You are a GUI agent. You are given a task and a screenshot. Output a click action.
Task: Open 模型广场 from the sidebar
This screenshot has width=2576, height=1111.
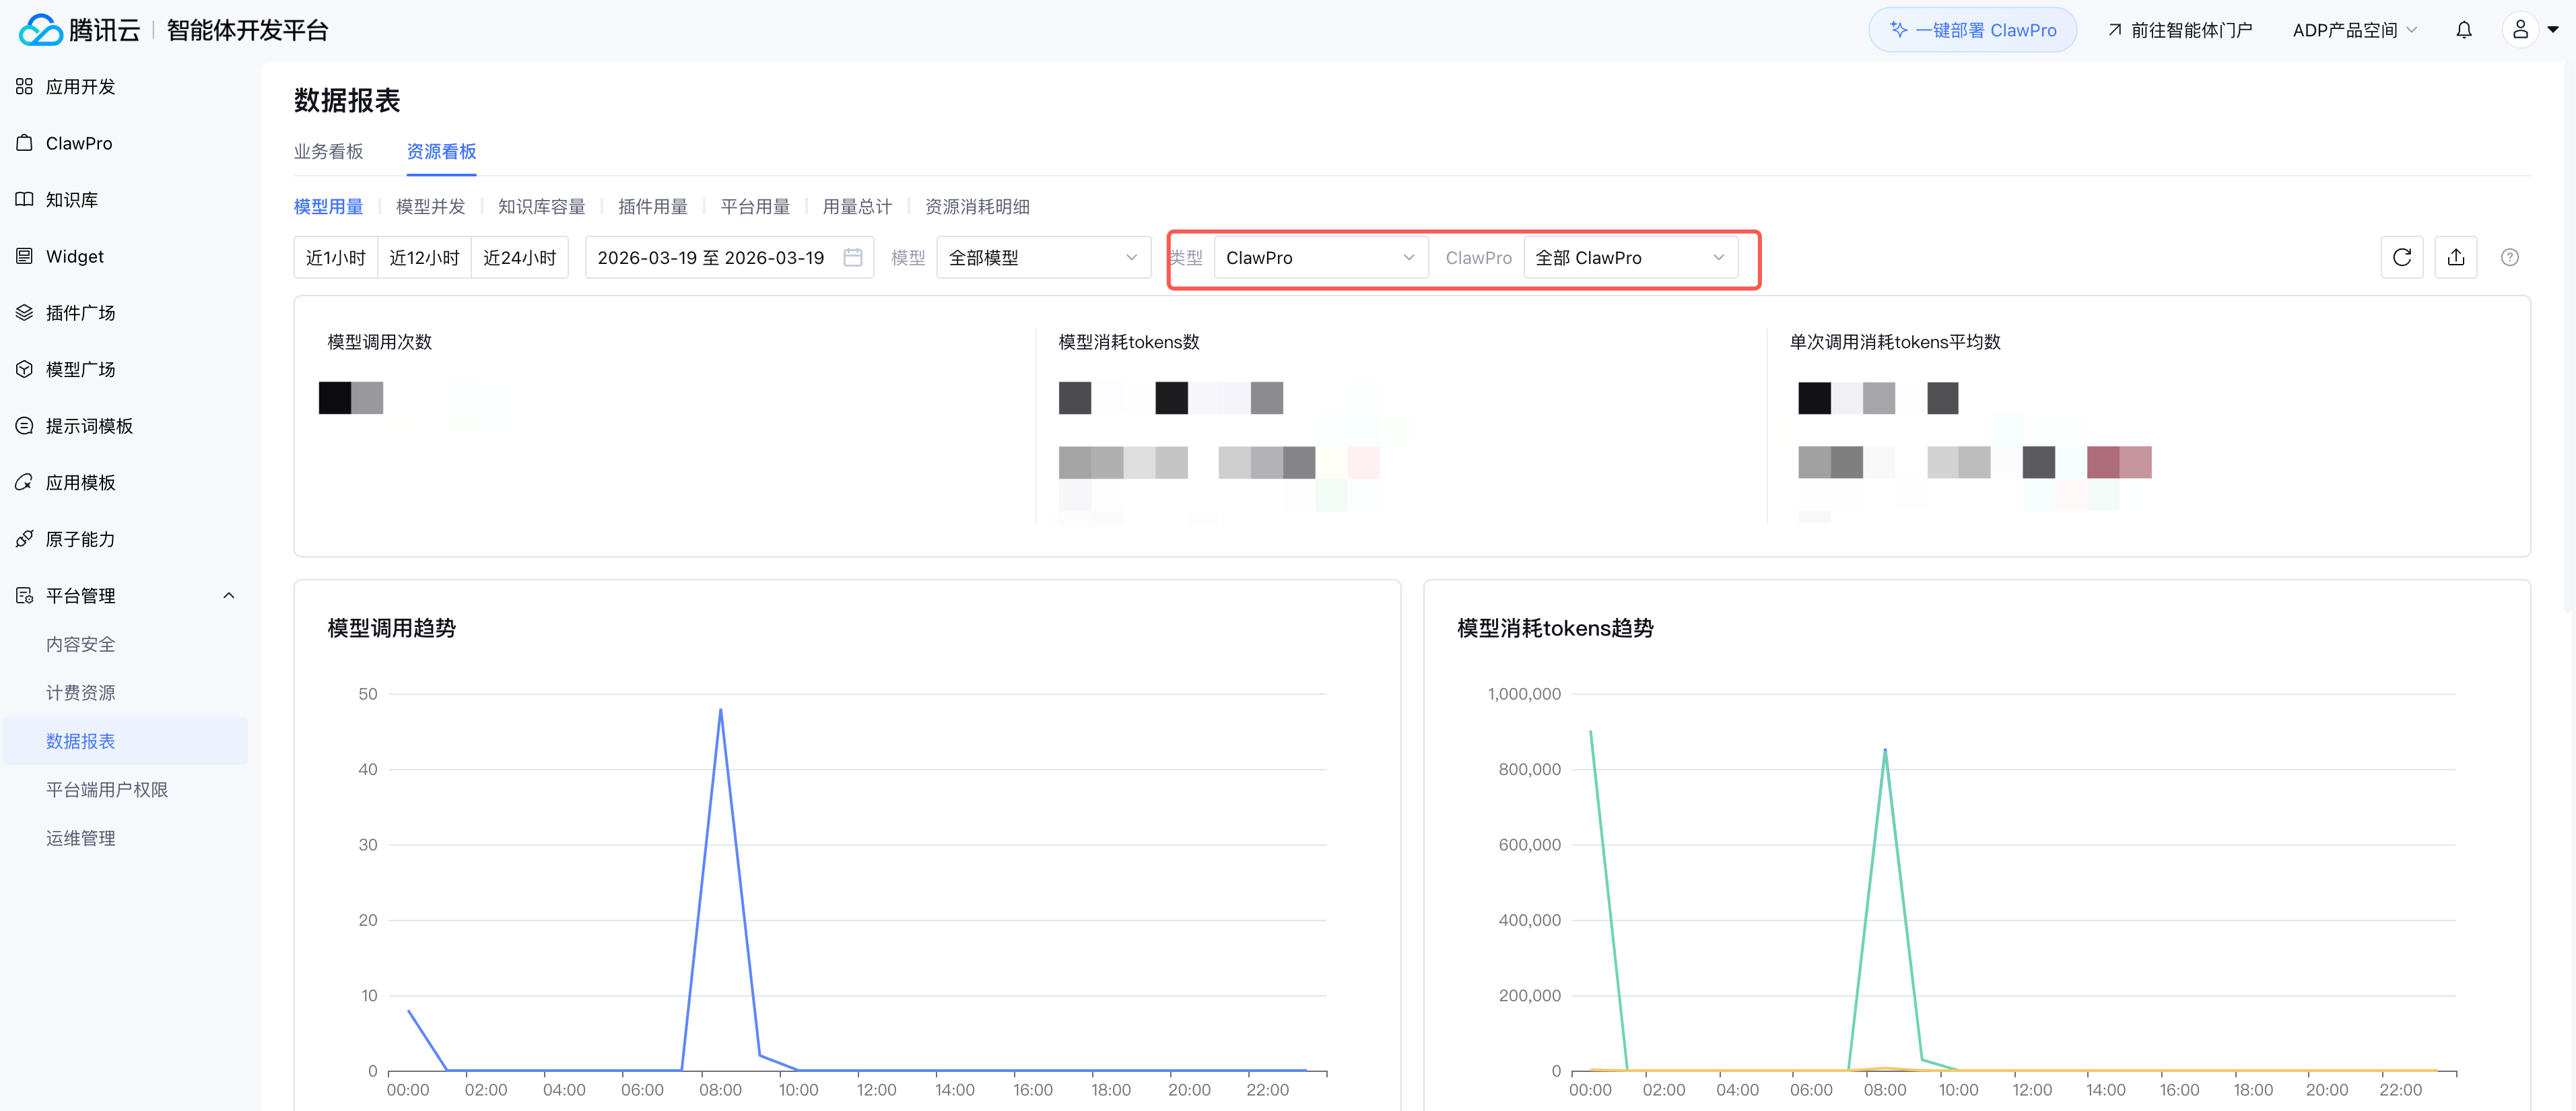coord(80,369)
